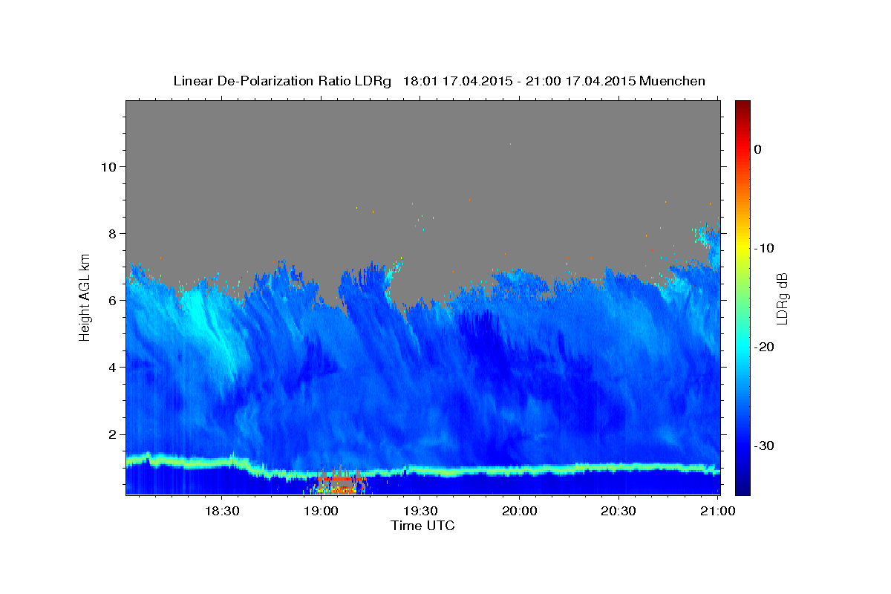
Task: Click the 'Muenchen' location in the title
Action: pos(673,81)
